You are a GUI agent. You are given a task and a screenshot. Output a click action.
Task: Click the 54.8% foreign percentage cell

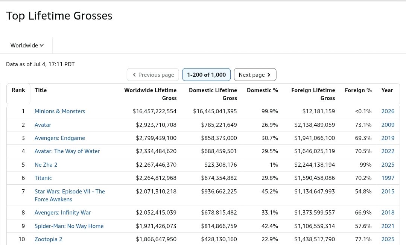pos(363,191)
